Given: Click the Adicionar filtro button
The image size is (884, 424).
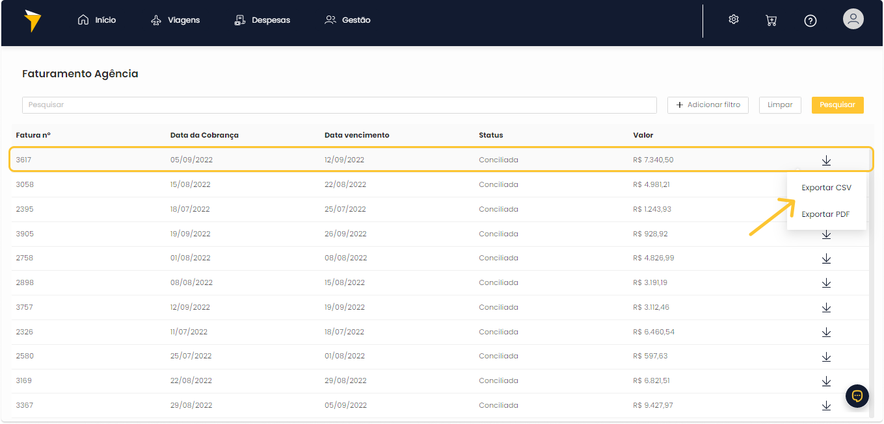Looking at the screenshot, I should [x=708, y=105].
